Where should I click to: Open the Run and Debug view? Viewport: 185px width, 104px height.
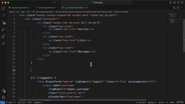(3, 29)
